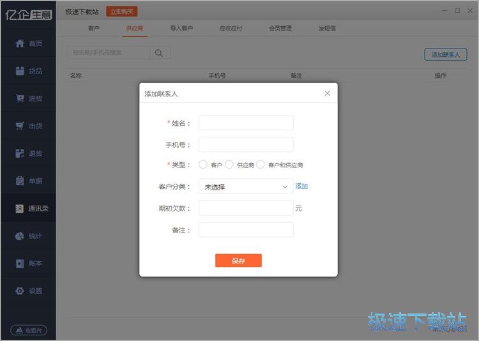Click the 立即购买 buy now button
This screenshot has width=479, height=341.
(x=122, y=11)
